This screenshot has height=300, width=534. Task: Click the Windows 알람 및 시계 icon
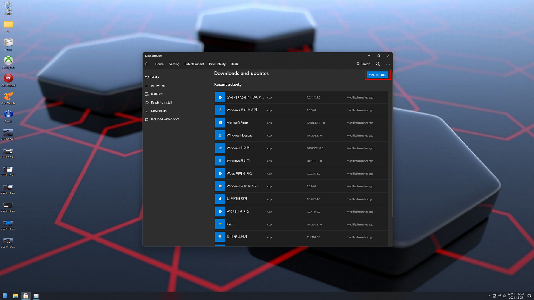coord(220,186)
